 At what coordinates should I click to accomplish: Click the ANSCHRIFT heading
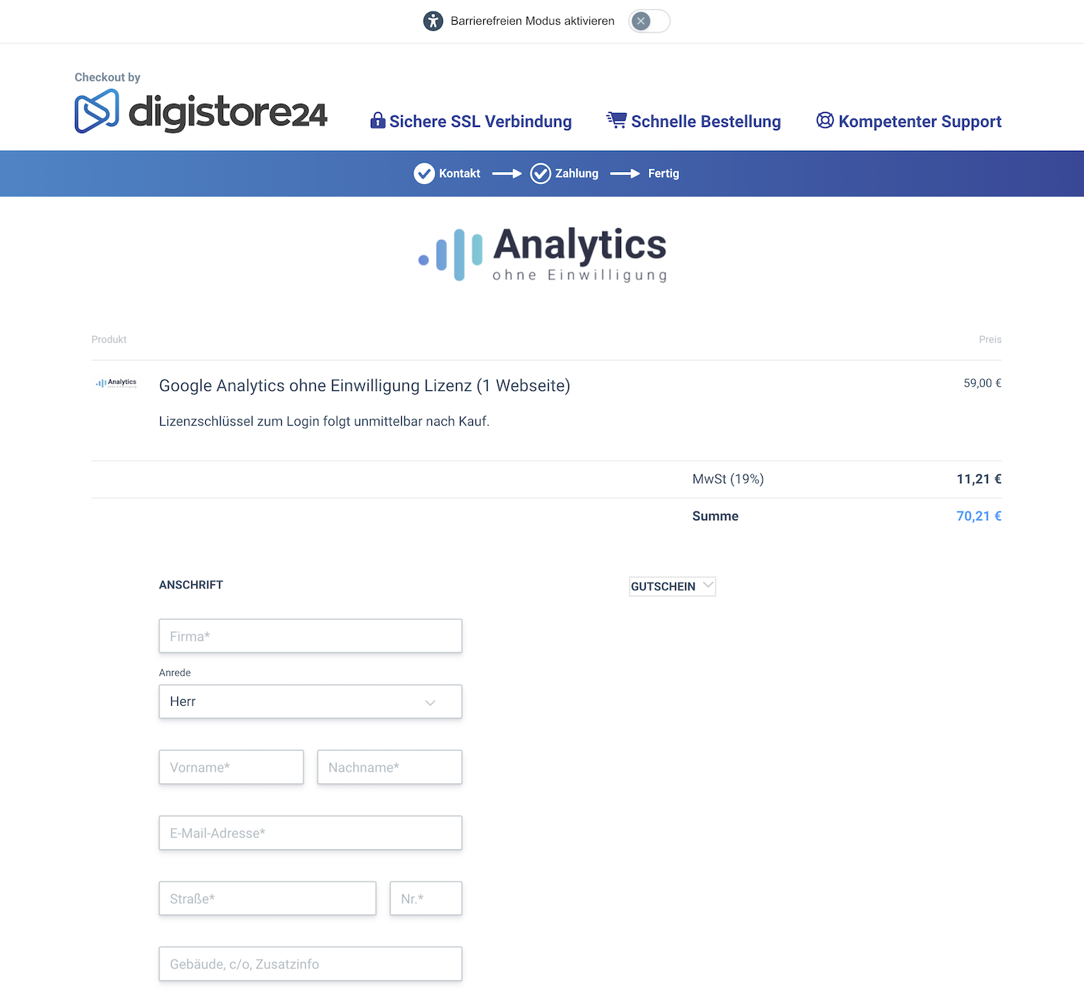pos(190,585)
